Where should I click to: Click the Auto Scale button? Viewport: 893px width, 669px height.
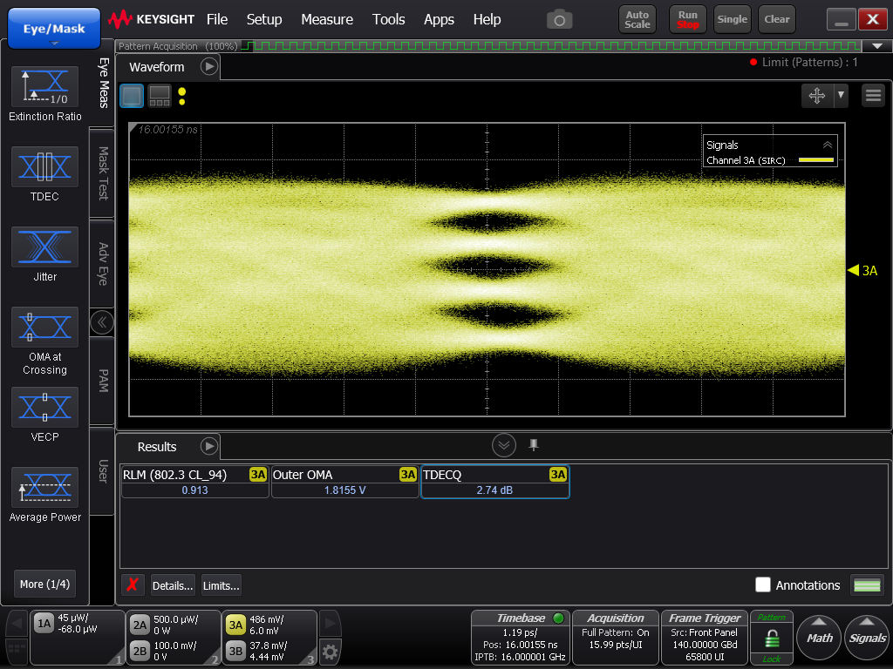(637, 19)
